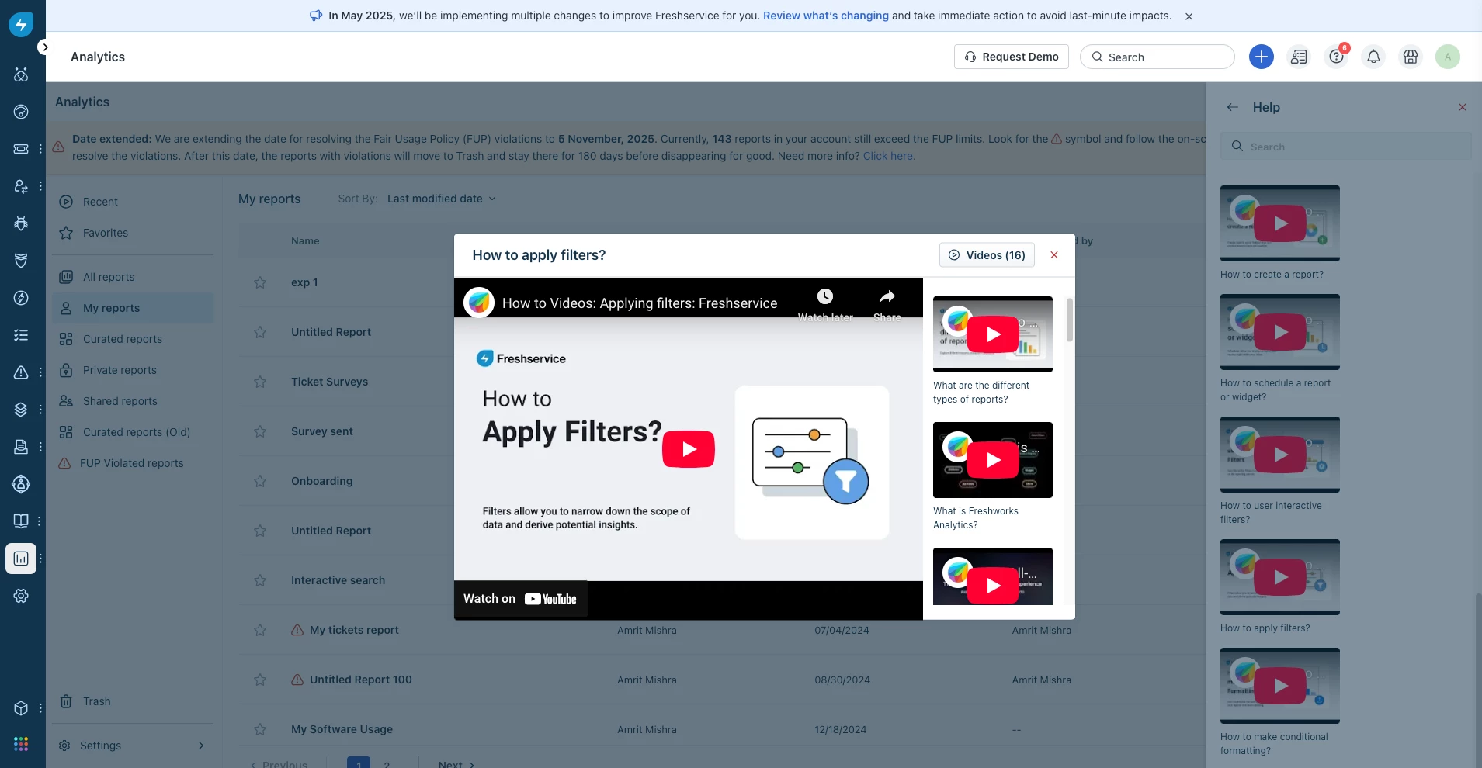Favorite the Survey sent report star

click(260, 431)
